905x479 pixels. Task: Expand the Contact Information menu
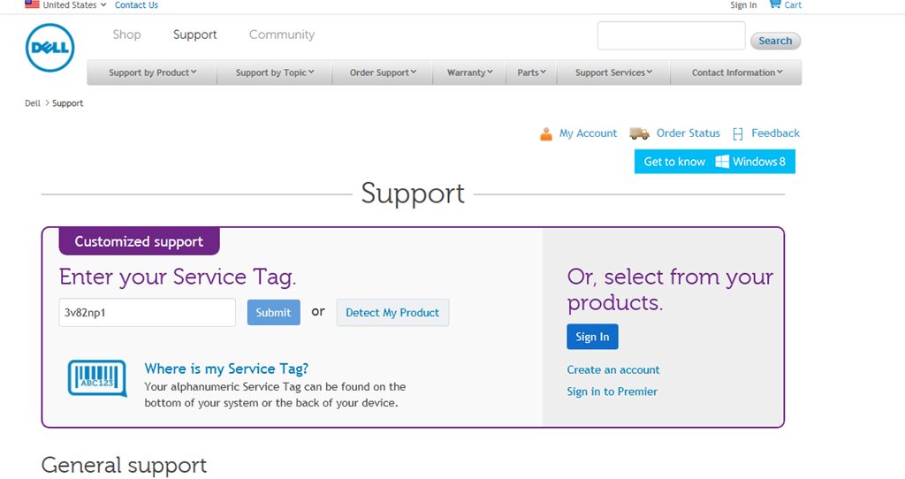point(737,72)
